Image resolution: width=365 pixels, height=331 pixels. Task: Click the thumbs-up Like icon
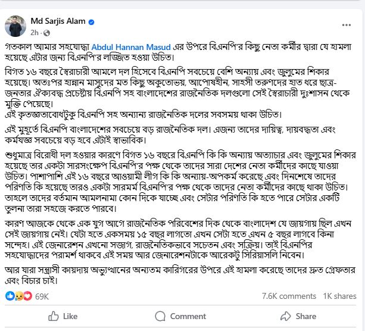(x=54, y=316)
